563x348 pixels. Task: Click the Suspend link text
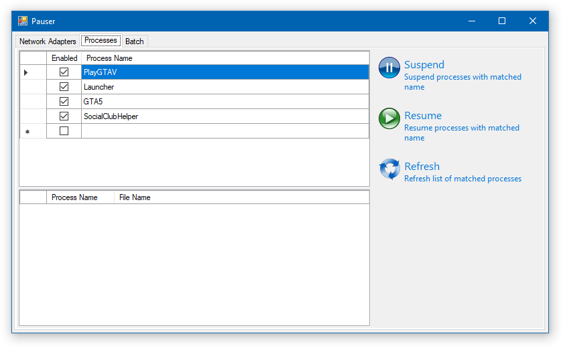point(424,64)
